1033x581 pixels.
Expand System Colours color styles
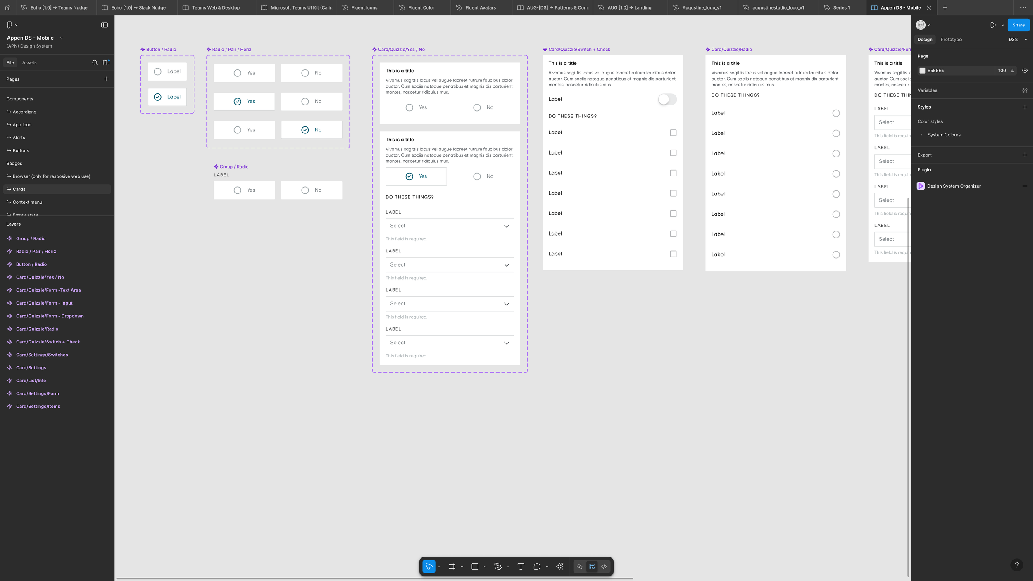(x=921, y=135)
